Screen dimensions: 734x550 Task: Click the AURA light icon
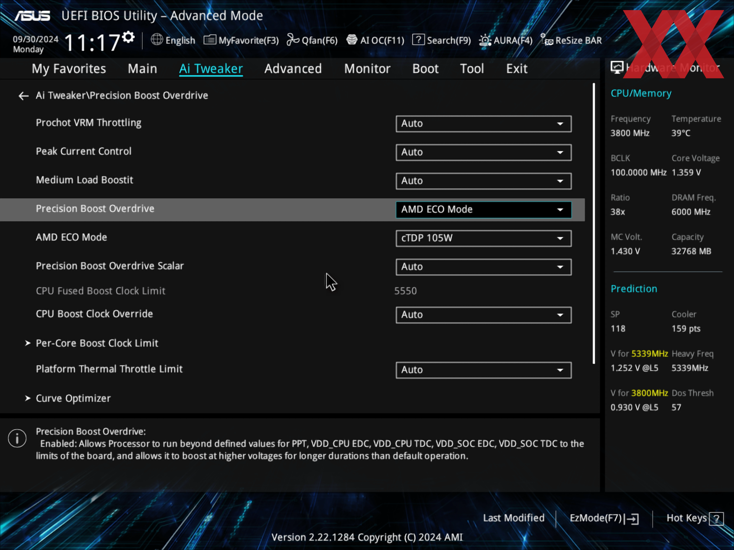[x=485, y=40]
